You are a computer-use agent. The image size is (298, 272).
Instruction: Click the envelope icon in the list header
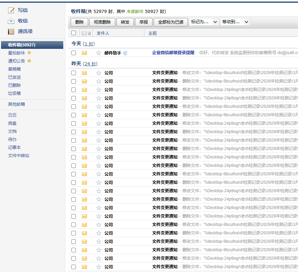point(85,33)
